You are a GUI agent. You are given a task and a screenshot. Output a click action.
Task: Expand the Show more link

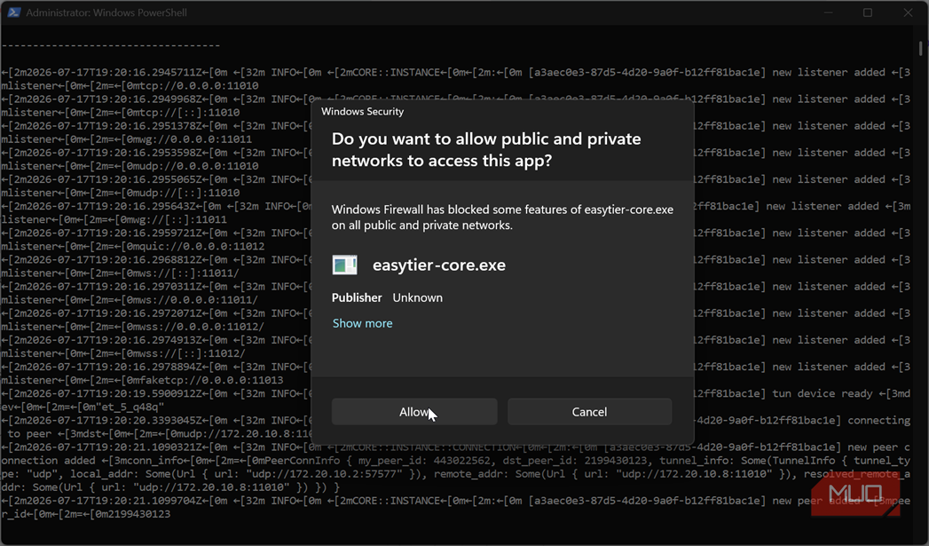[x=362, y=323]
